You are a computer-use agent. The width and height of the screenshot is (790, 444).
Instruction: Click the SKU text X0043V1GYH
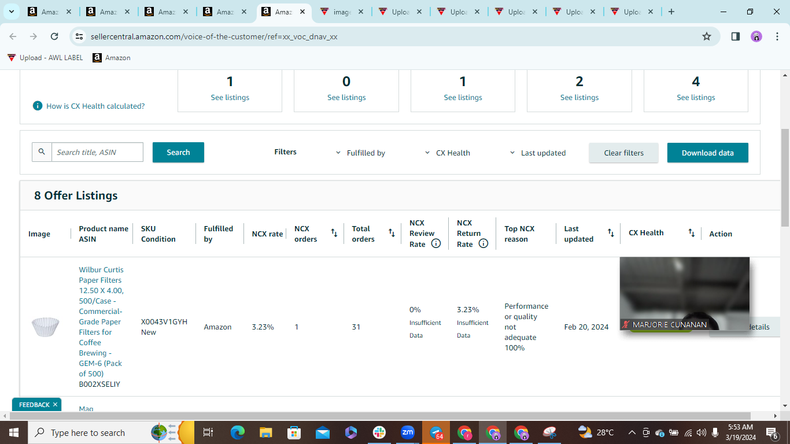164,321
